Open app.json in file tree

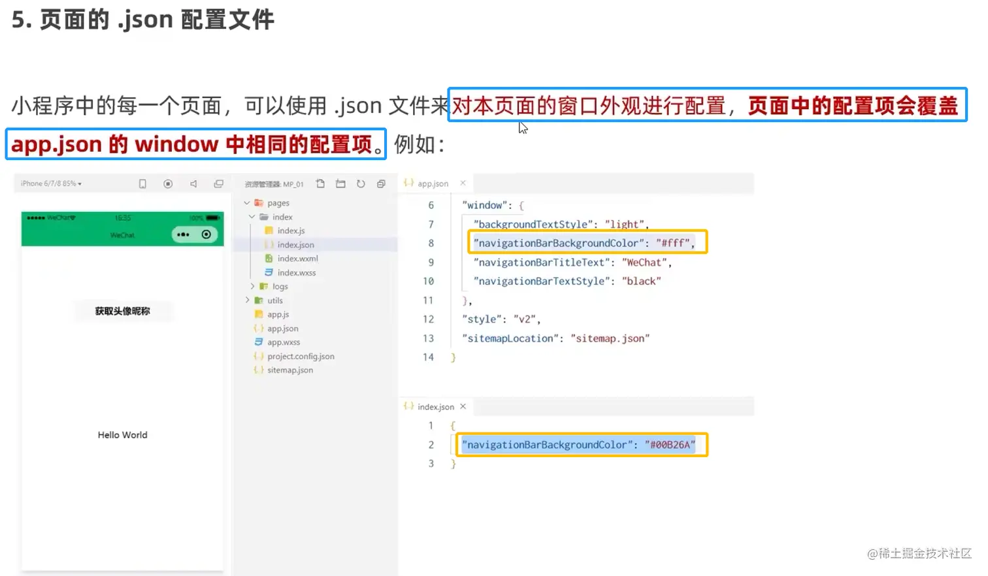[282, 328]
